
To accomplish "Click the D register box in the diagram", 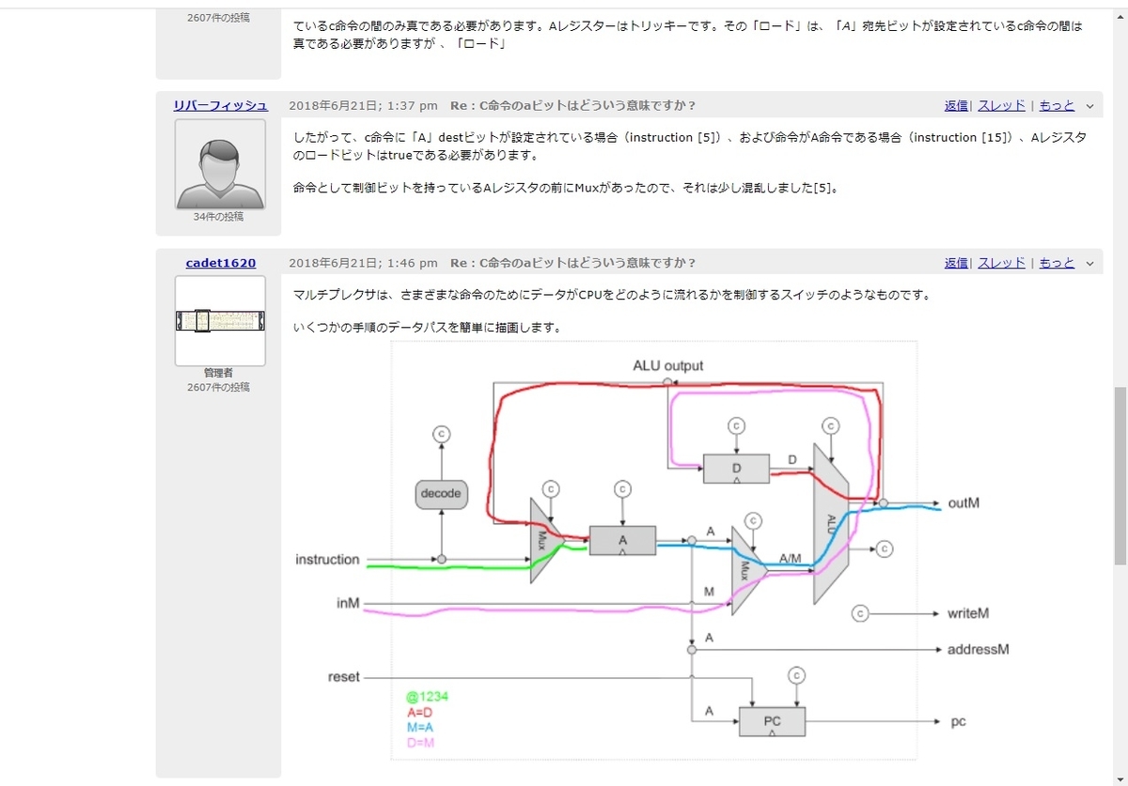I will pos(736,468).
